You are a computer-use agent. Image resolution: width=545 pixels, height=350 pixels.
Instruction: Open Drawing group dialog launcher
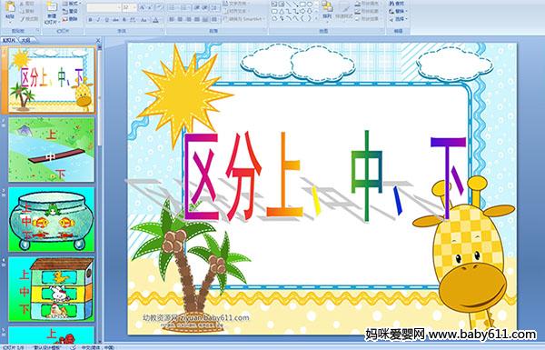382,30
